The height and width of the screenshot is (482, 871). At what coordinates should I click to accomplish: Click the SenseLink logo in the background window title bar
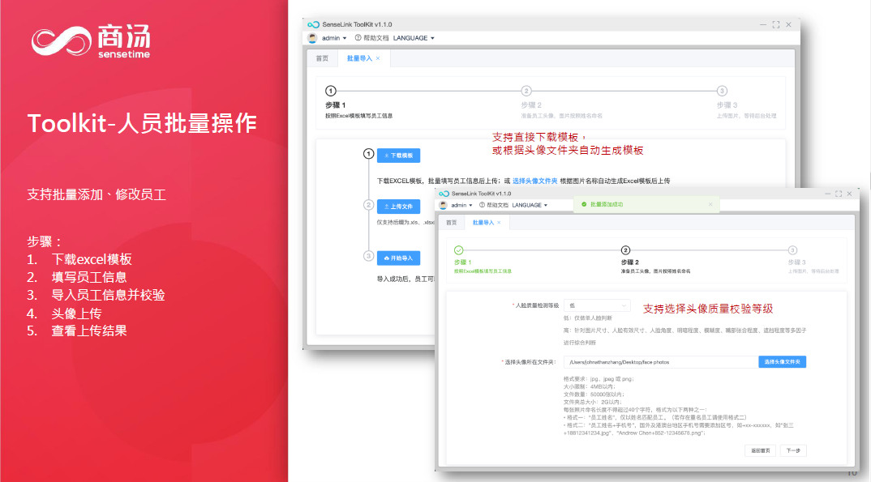coord(313,24)
